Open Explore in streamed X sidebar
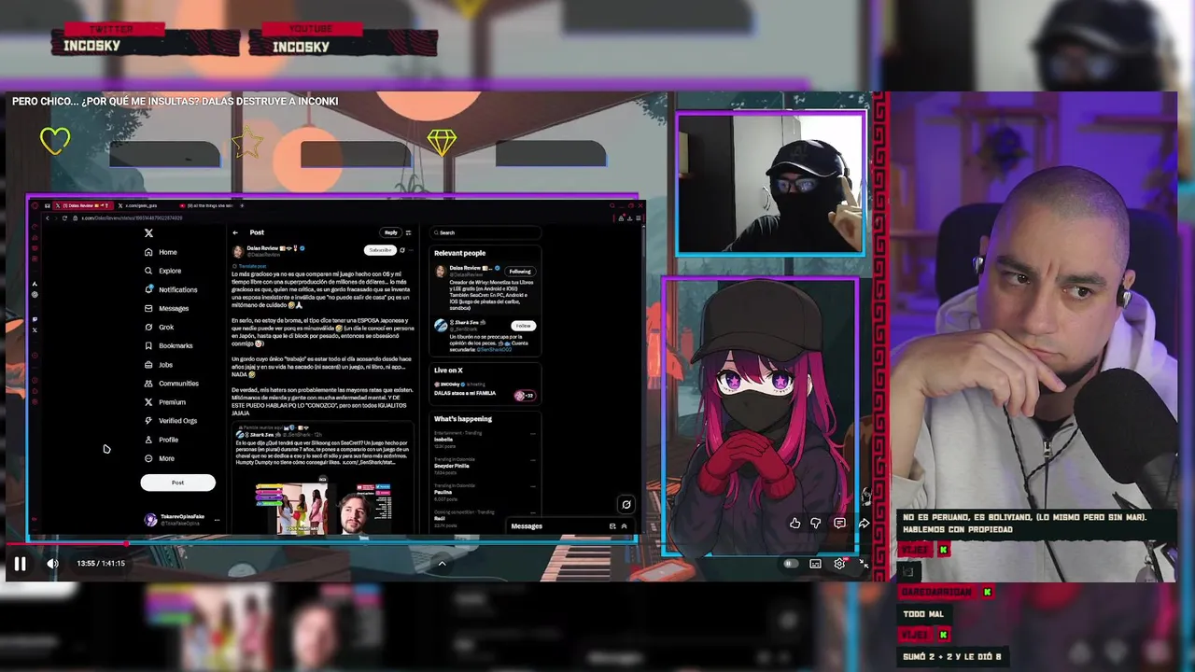The height and width of the screenshot is (672, 1195). coord(162,271)
